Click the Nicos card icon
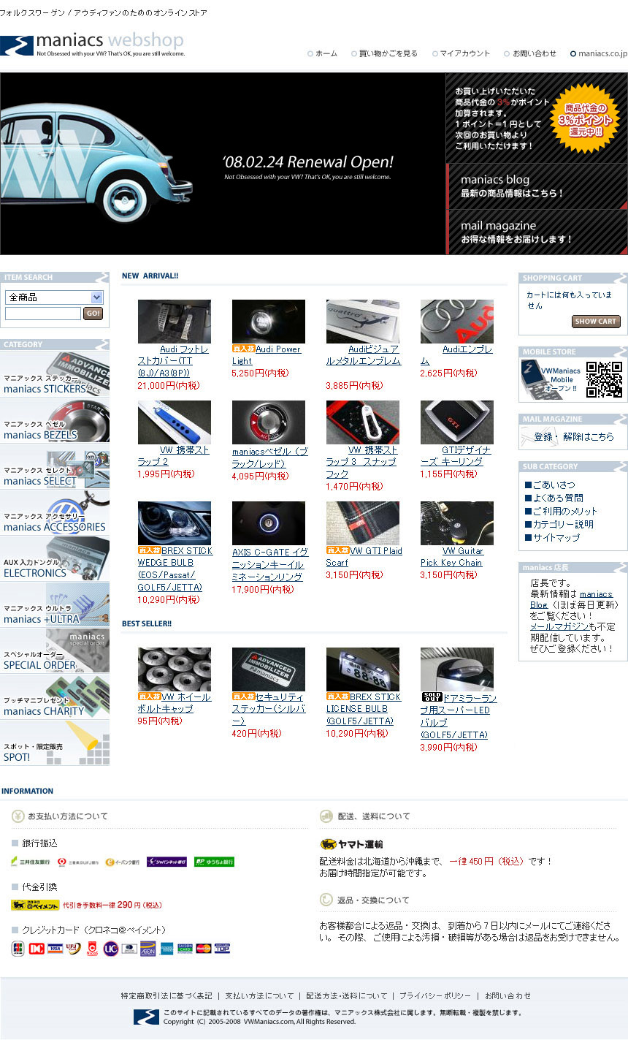This screenshot has height=1040, width=628. 92,949
